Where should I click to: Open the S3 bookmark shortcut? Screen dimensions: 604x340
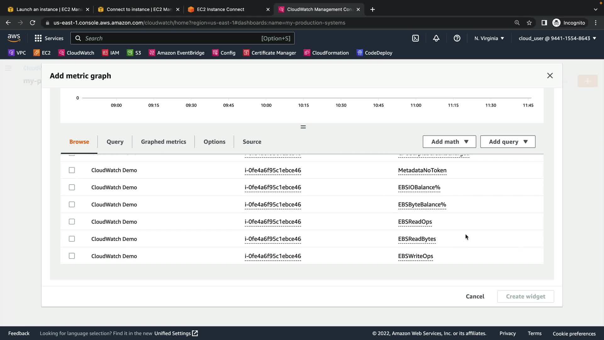point(134,53)
